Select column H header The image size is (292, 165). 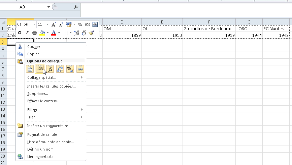click(276, 22)
